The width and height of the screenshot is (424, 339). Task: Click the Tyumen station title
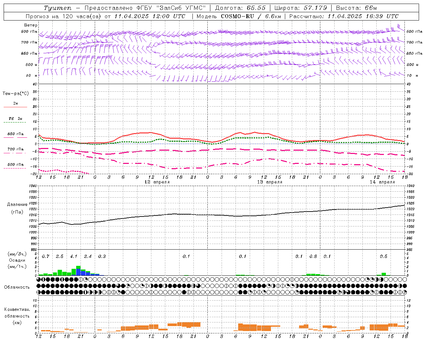(58, 8)
